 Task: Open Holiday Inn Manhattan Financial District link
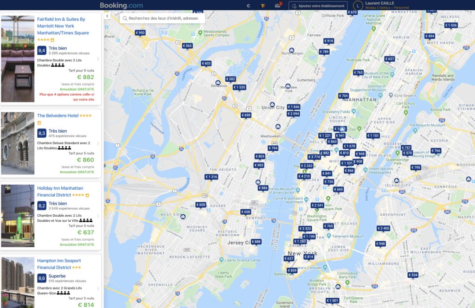pos(60,192)
